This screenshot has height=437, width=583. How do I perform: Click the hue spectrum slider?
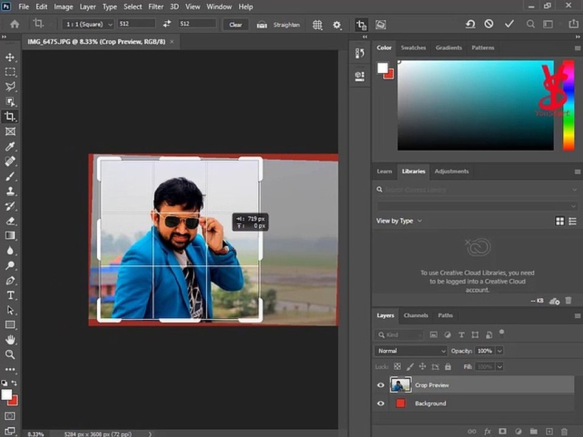568,105
